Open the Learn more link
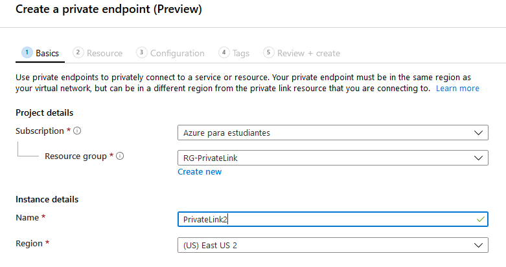This screenshot has height=267, width=506. click(457, 89)
